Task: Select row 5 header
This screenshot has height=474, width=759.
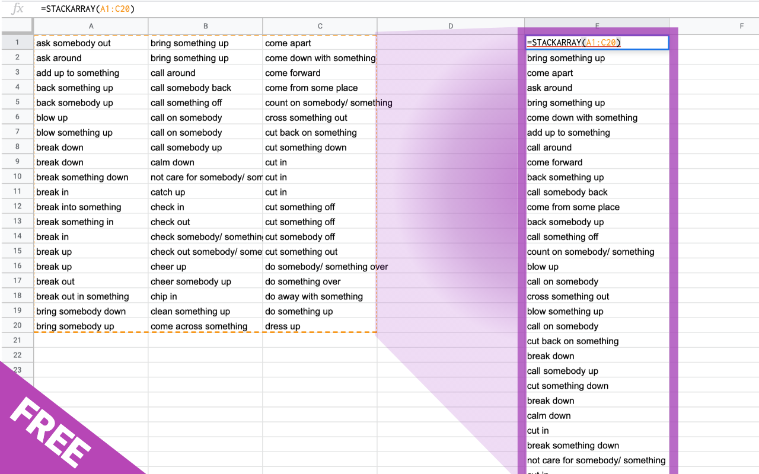Action: [17, 103]
